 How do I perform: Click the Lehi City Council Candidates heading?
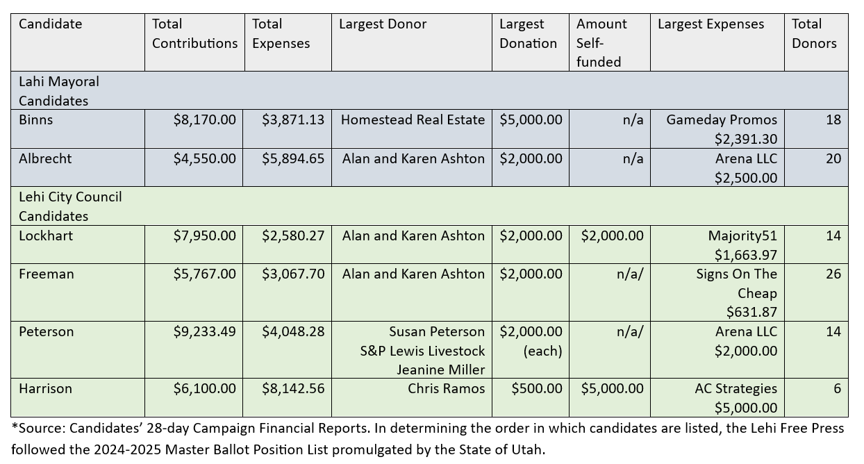[x=70, y=206]
